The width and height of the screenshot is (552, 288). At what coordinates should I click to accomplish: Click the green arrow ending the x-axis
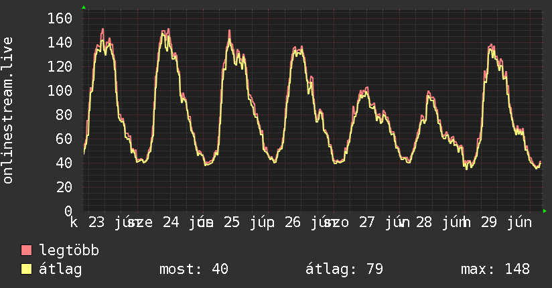tap(545, 211)
